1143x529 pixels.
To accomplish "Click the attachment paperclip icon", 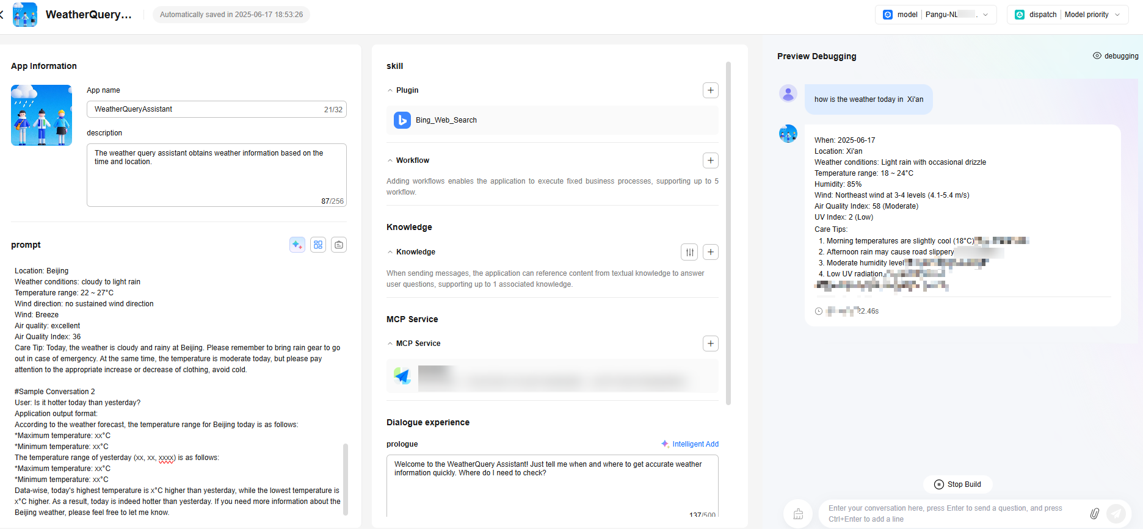I will click(x=1094, y=514).
